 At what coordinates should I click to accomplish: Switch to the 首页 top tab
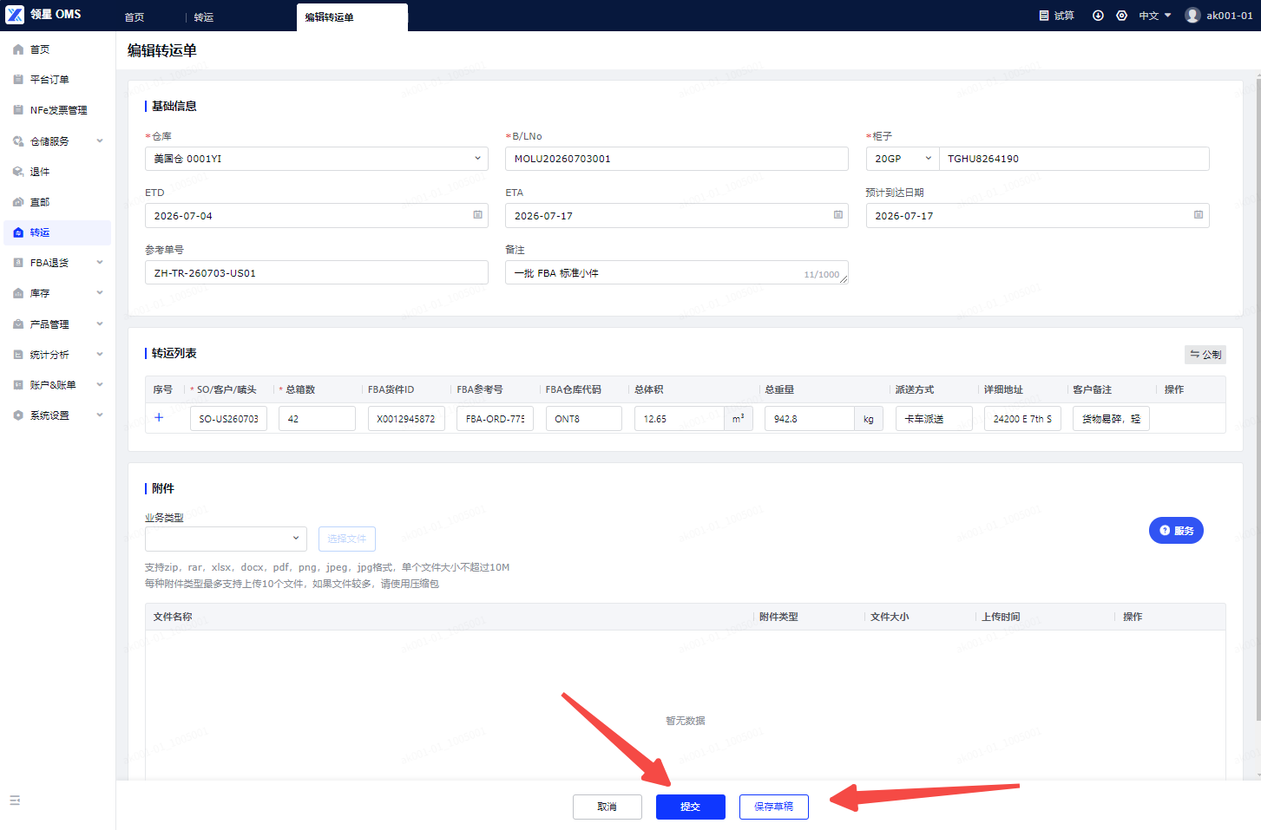(135, 17)
